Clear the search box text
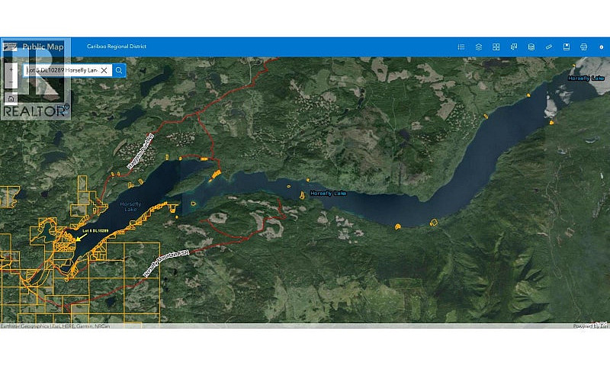 pos(104,70)
